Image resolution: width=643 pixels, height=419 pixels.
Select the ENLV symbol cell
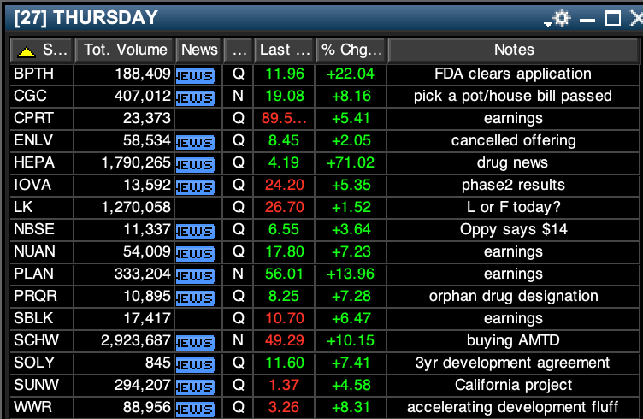click(41, 140)
